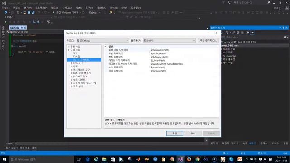Open the File menu
The width and height of the screenshot is (290, 163).
pos(5,8)
